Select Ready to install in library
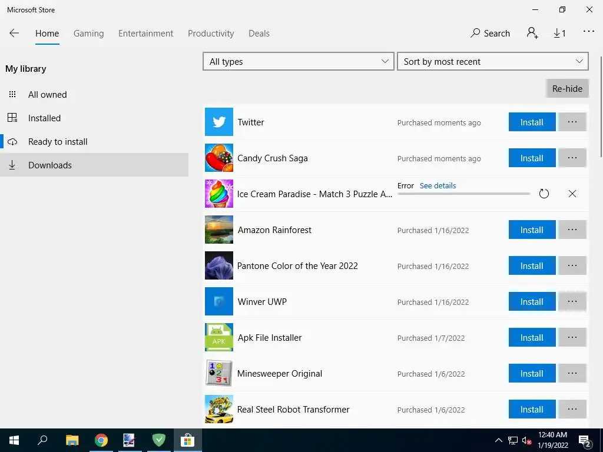The width and height of the screenshot is (603, 452). pyautogui.click(x=94, y=141)
